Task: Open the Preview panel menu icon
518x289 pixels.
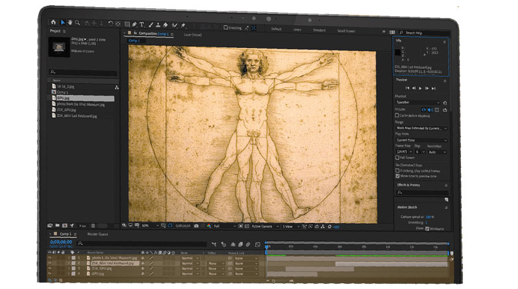Action: tap(445, 81)
